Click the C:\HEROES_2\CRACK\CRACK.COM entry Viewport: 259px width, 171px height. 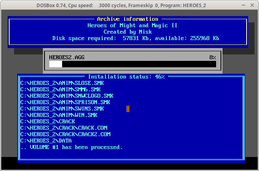(x=64, y=128)
